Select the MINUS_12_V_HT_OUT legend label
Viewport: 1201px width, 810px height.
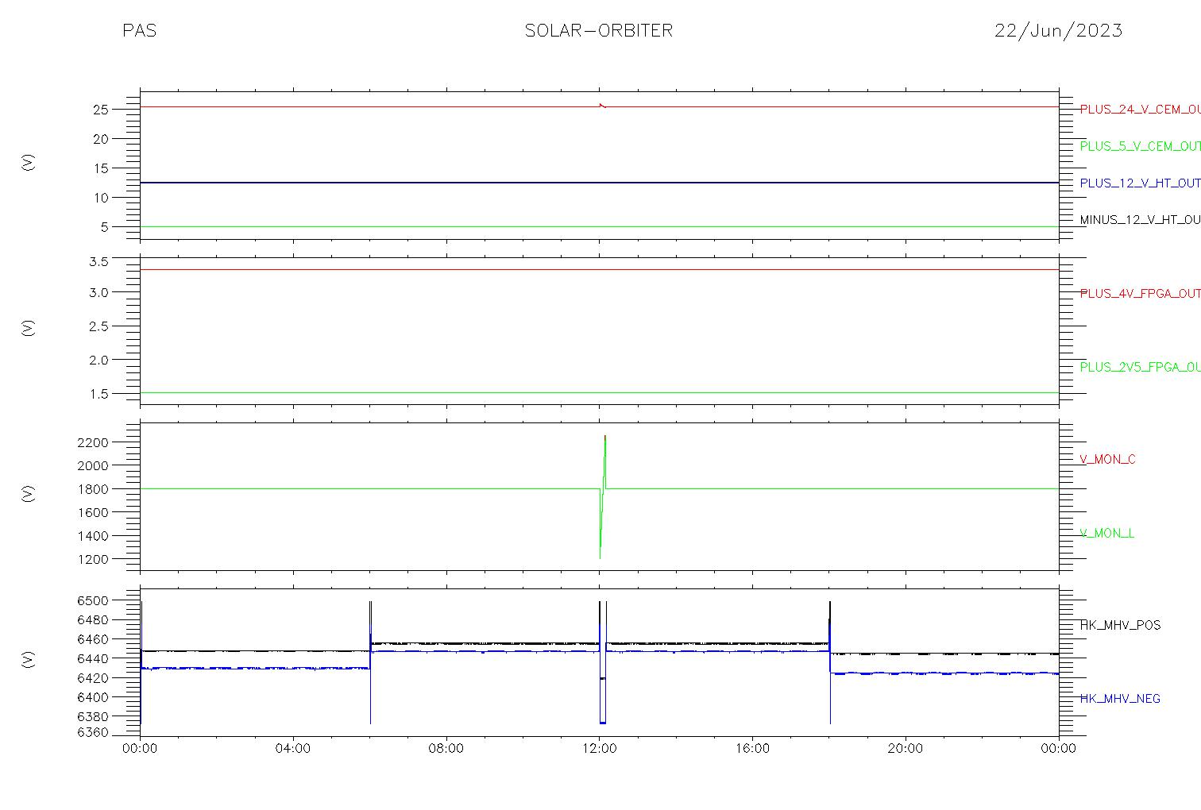(x=1140, y=220)
